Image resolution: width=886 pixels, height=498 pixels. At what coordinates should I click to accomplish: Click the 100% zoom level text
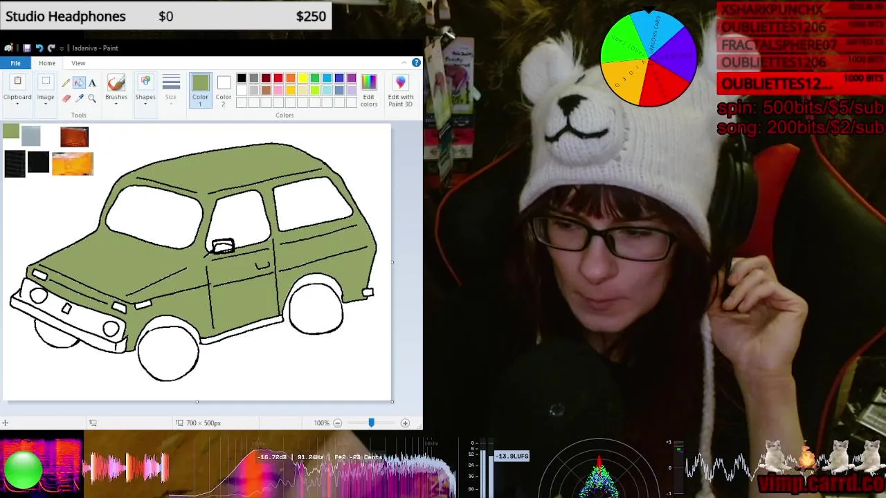coord(321,423)
